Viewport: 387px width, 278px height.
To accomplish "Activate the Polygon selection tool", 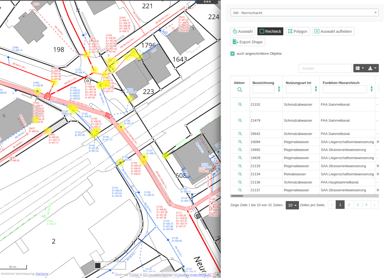I will (298, 31).
